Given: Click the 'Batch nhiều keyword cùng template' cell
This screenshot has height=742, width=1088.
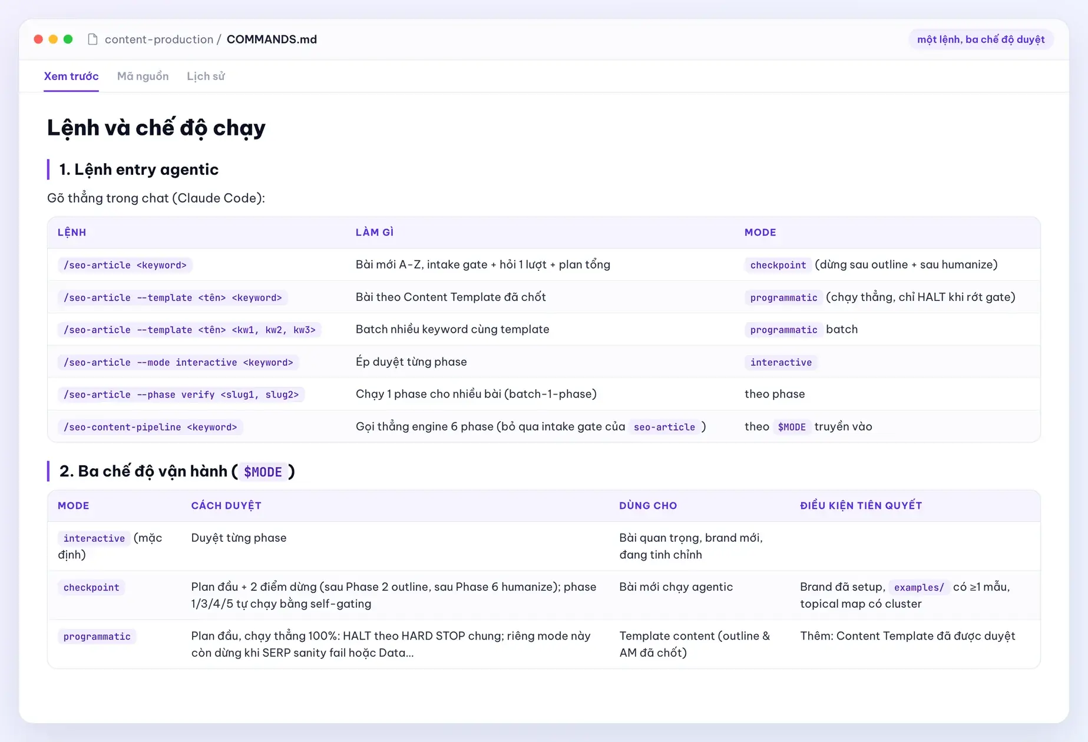Looking at the screenshot, I should point(452,329).
